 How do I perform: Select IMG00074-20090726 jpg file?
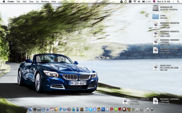tap(156, 25)
